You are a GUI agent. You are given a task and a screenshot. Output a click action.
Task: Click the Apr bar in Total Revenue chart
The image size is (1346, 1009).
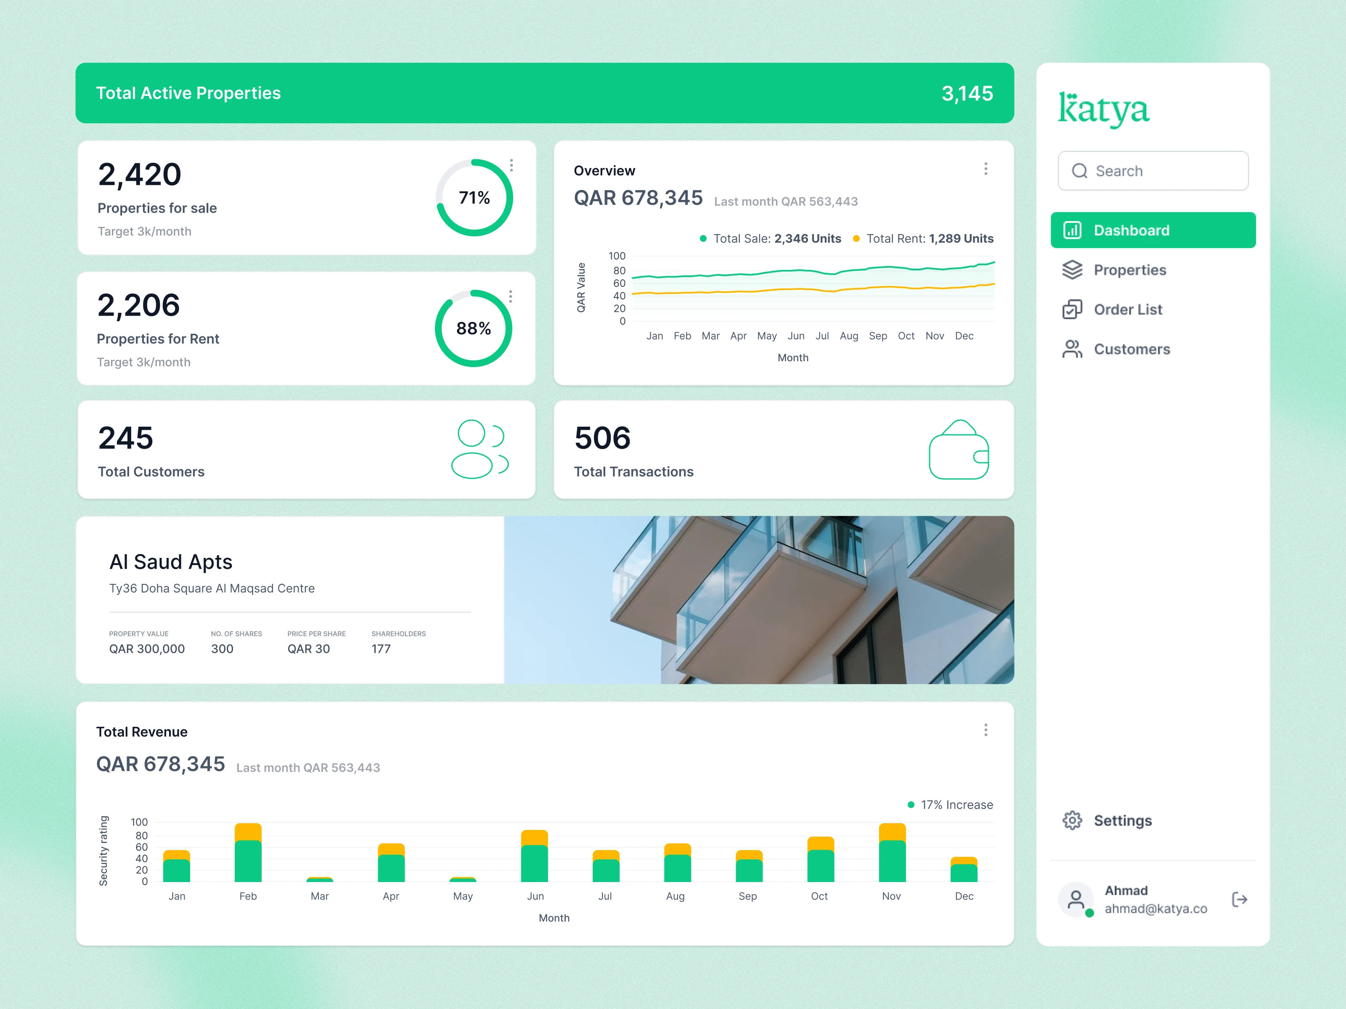click(391, 862)
